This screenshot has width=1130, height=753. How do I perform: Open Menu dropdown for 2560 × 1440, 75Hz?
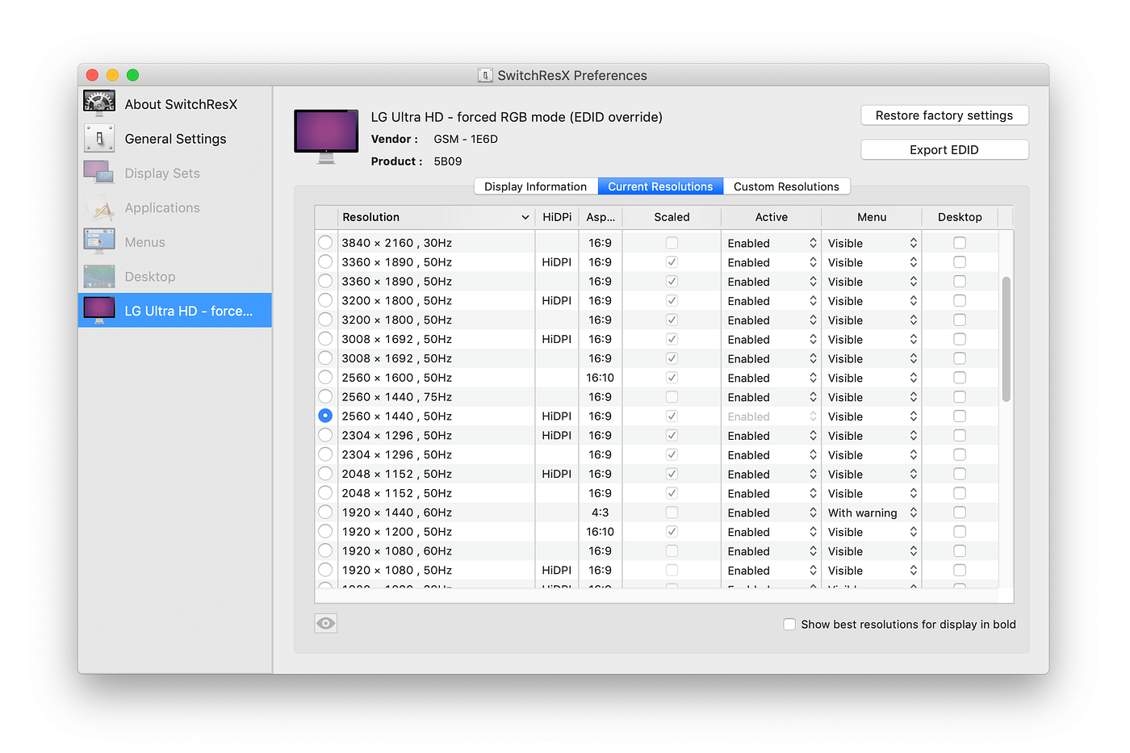pos(872,397)
